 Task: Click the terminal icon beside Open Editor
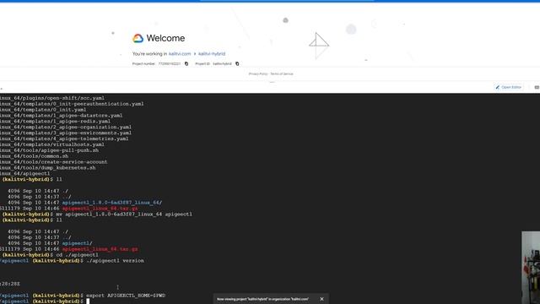pyautogui.click(x=537, y=87)
